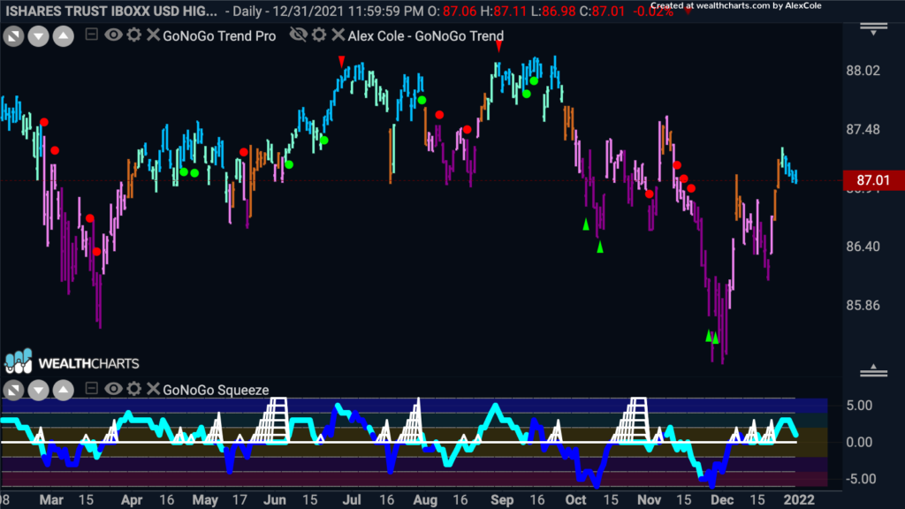The image size is (905, 509).
Task: Move the GoNoGo Trend Pro pane down
Action: coord(39,37)
